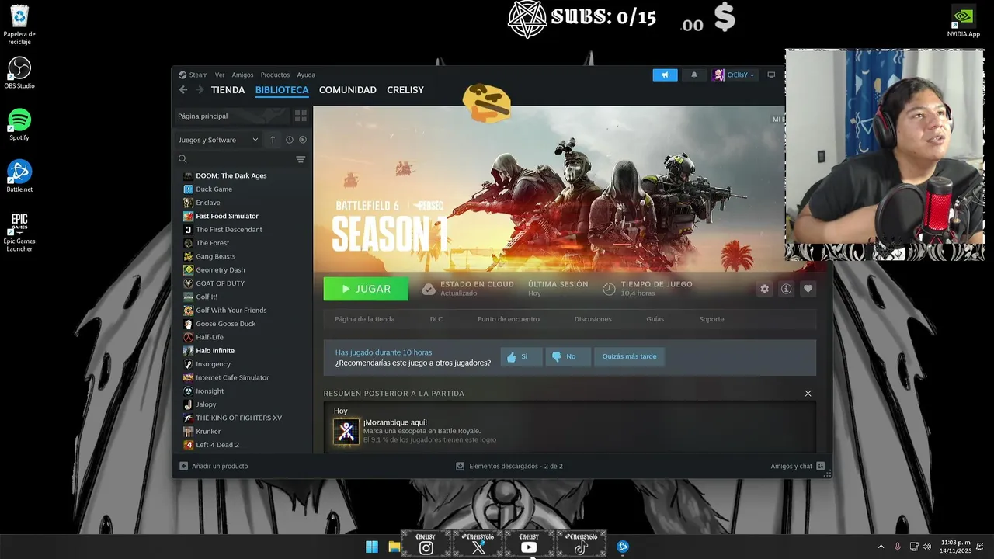Viewport: 994px width, 559px height.
Task: Open game info icon
Action: point(786,289)
